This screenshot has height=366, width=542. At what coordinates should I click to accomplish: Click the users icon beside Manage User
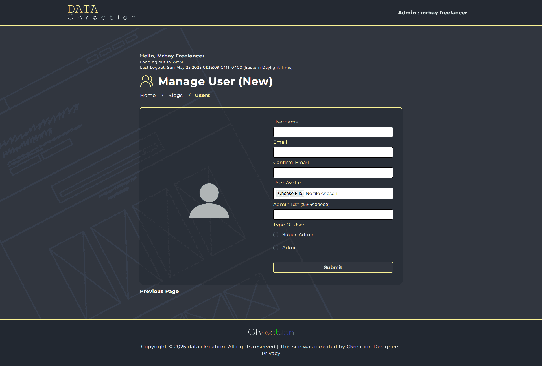[x=147, y=81]
